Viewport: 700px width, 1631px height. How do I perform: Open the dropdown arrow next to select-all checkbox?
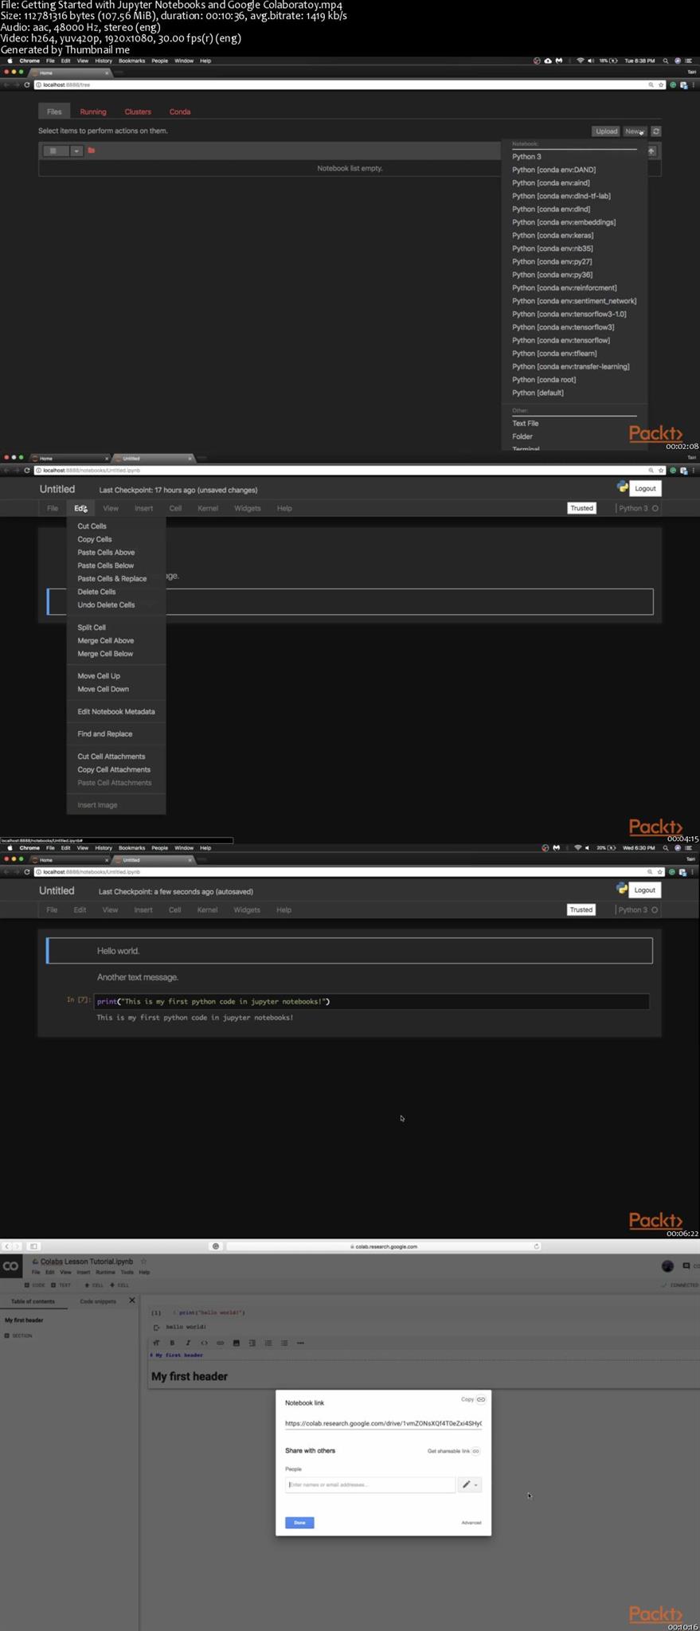(76, 151)
